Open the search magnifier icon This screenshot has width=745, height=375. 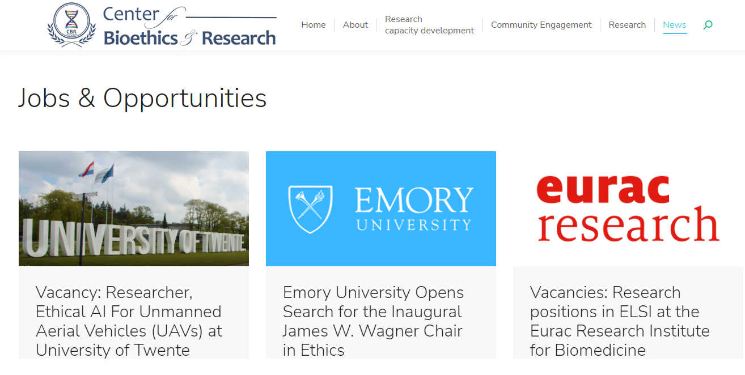point(708,25)
